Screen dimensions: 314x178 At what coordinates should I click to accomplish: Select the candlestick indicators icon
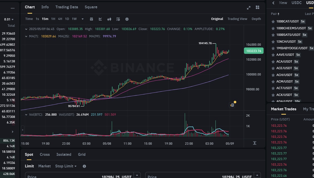point(109,19)
